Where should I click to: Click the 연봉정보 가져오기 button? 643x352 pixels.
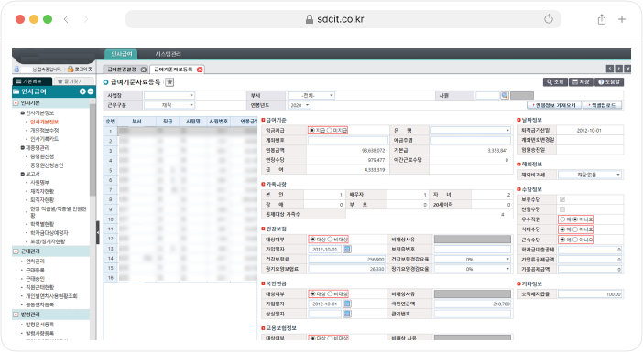coord(554,105)
